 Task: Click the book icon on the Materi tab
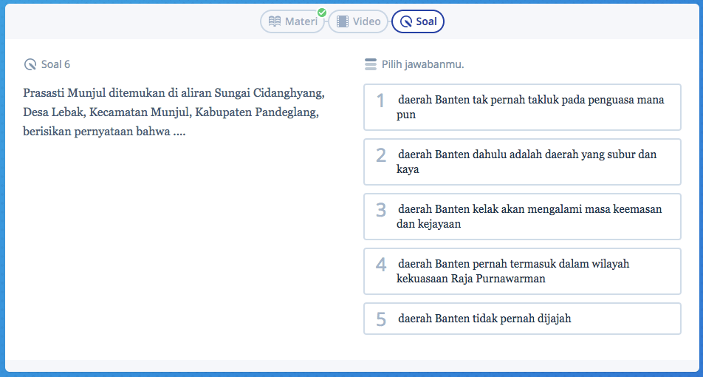[x=275, y=21]
